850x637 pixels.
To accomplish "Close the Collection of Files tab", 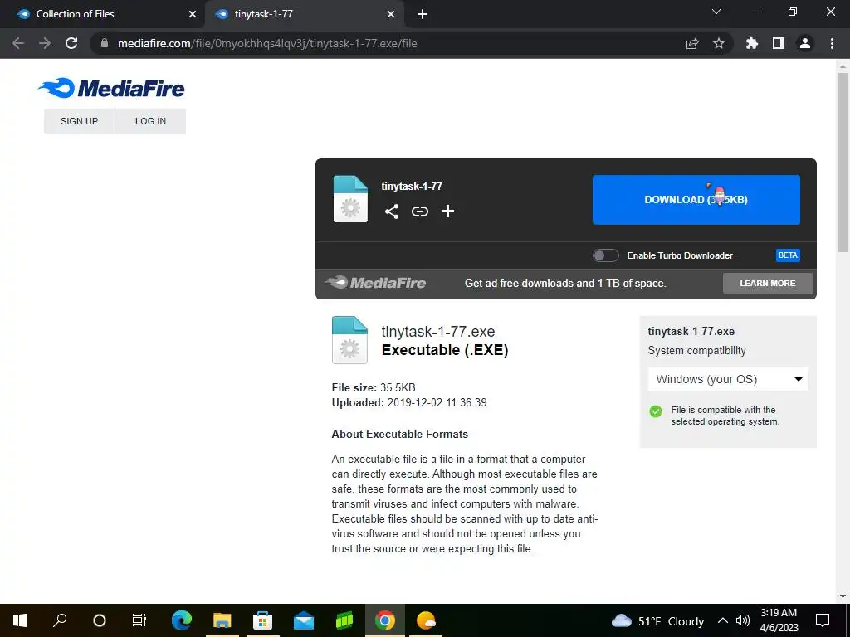I will pos(193,14).
